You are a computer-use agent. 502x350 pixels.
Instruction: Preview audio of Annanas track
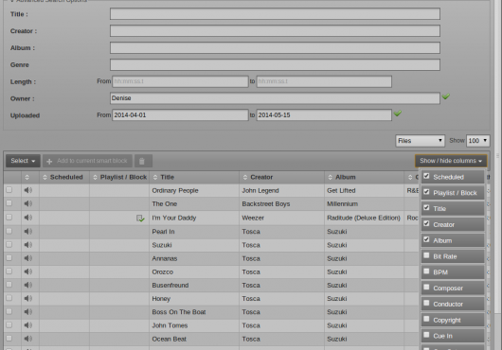28,258
